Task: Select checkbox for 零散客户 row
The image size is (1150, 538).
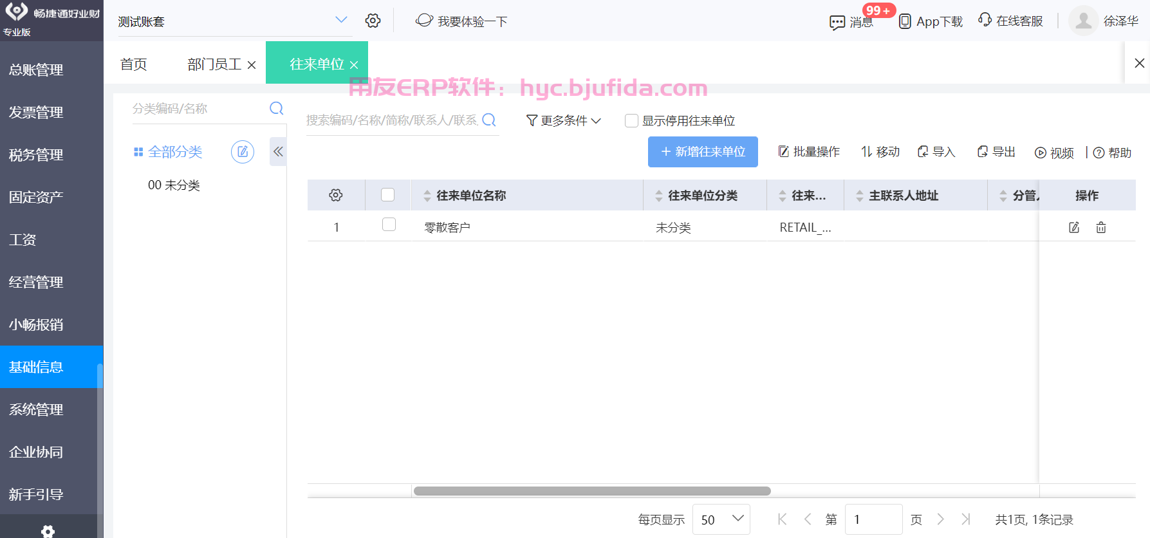Action: point(389,224)
